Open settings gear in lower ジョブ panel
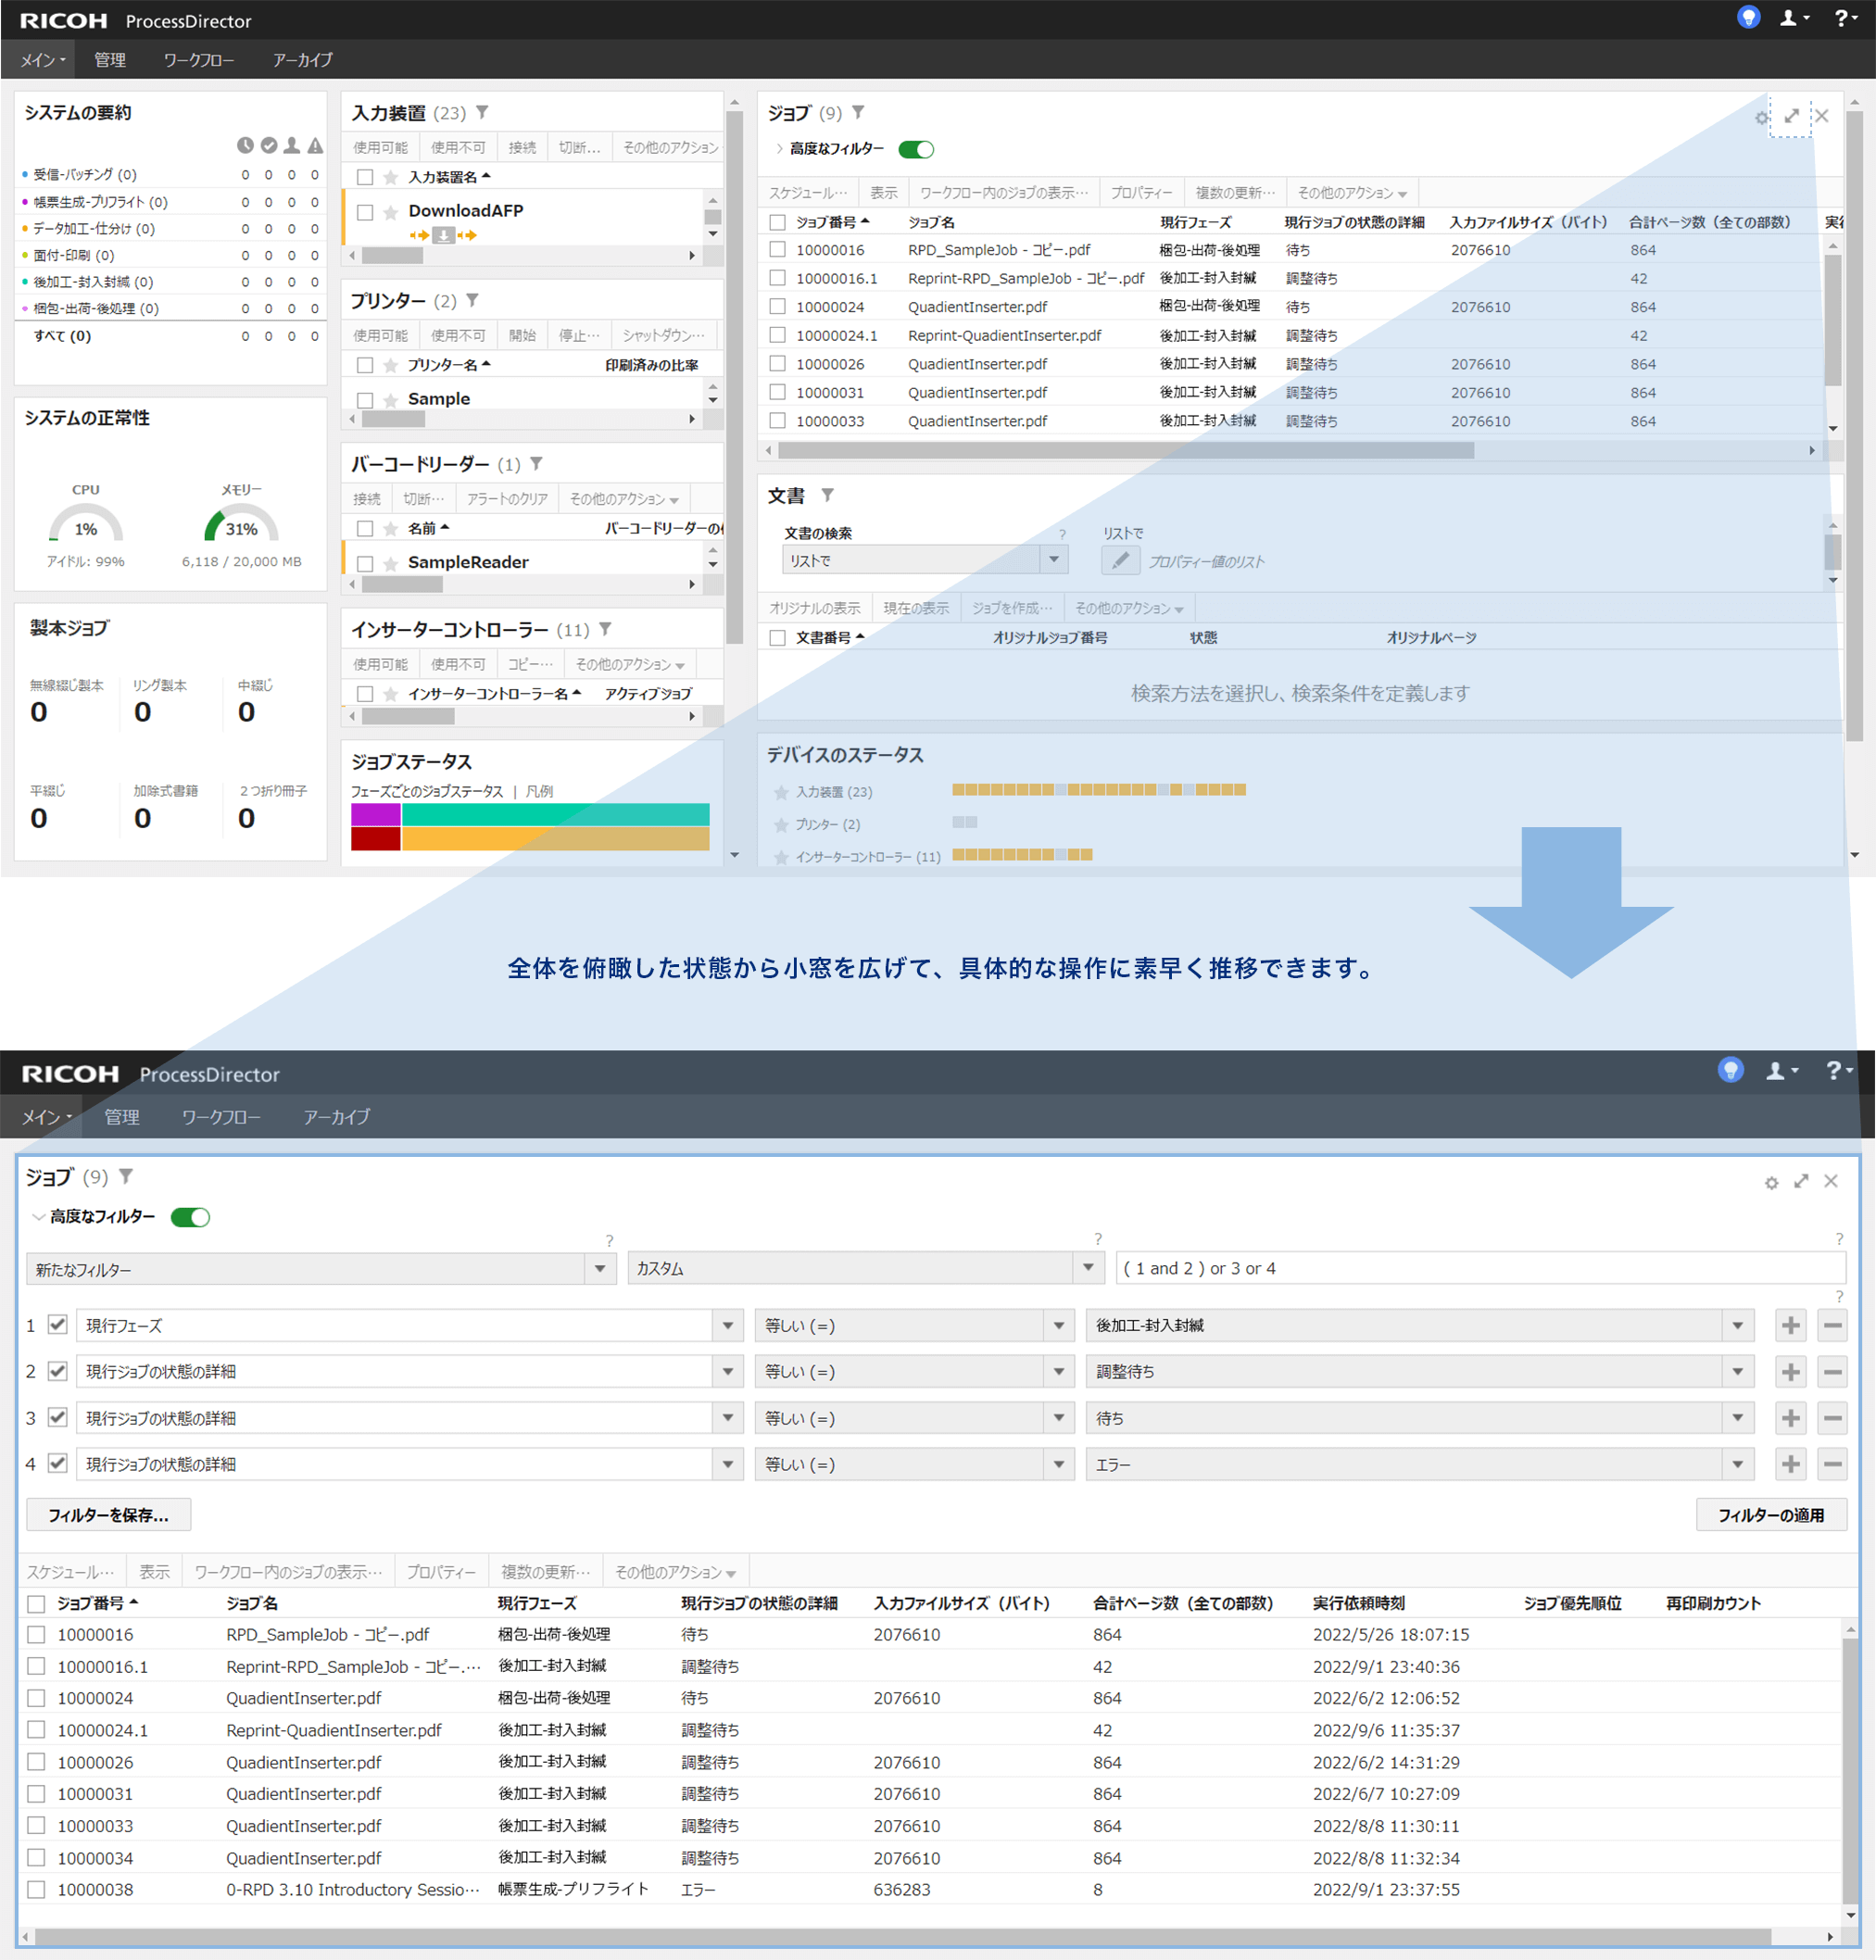Image resolution: width=1876 pixels, height=1960 pixels. [1771, 1183]
